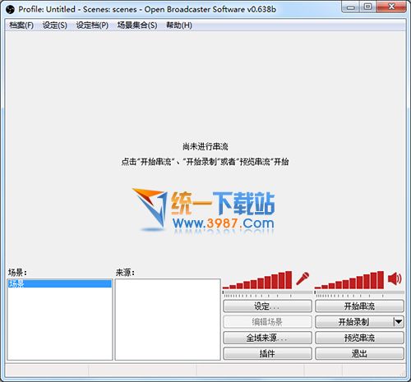Click the 退出 button
Screen dimensions: 411x382
(359, 353)
